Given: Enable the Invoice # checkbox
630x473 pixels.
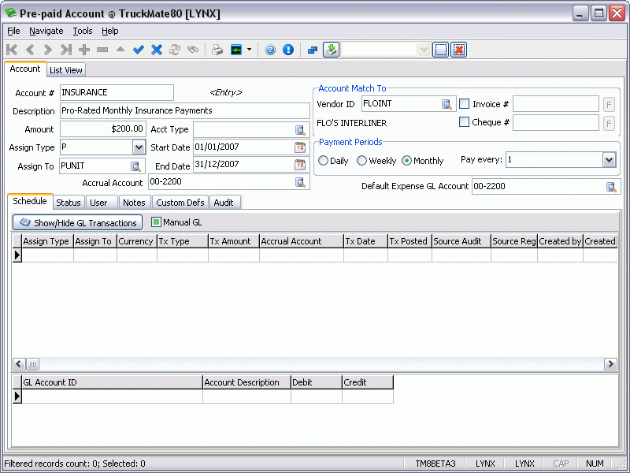Looking at the screenshot, I should click(465, 104).
